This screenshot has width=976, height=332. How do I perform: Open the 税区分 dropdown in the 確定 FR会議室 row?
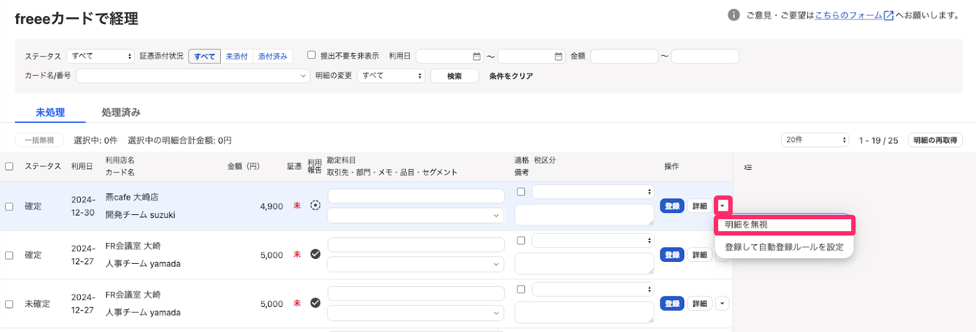coord(593,241)
